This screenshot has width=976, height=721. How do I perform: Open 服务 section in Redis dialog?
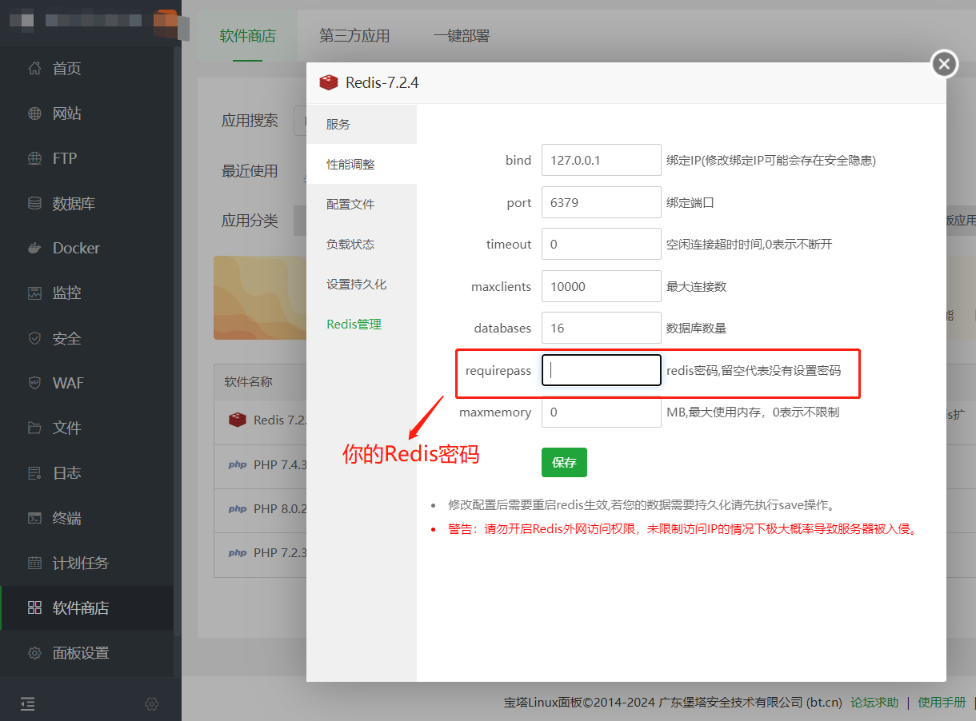pos(362,124)
